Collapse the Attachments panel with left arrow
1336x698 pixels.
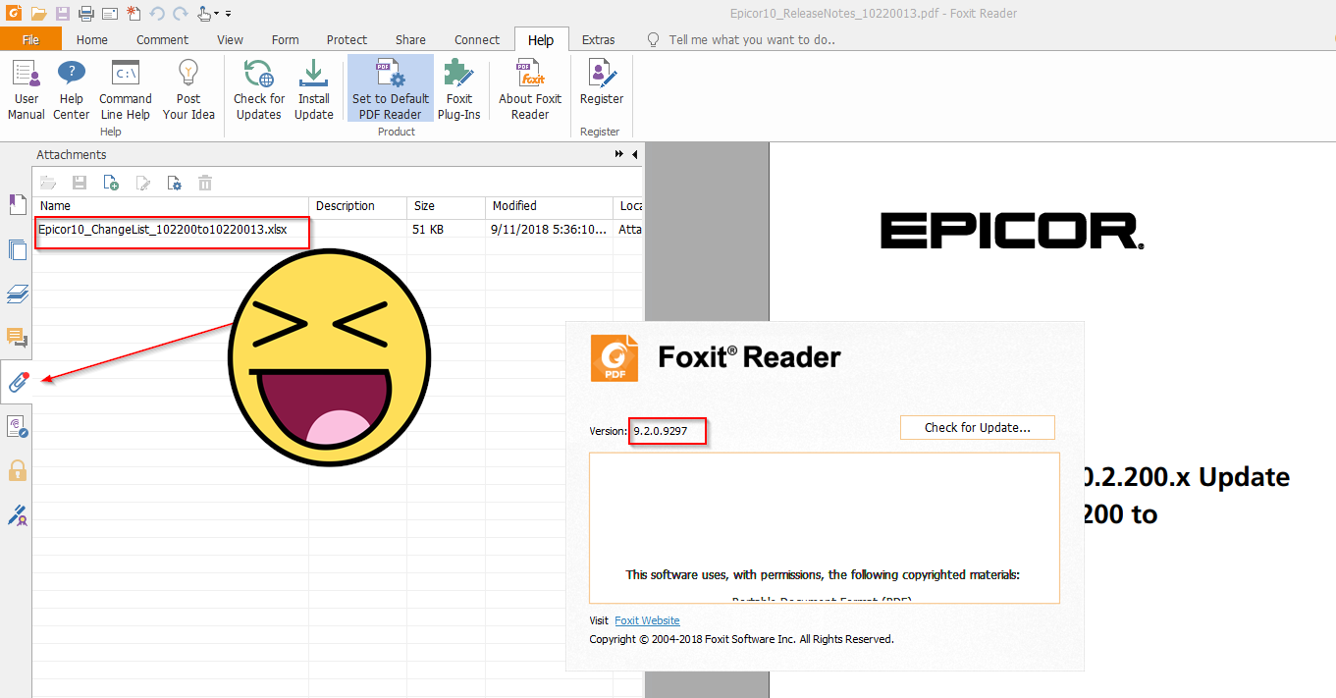point(634,154)
